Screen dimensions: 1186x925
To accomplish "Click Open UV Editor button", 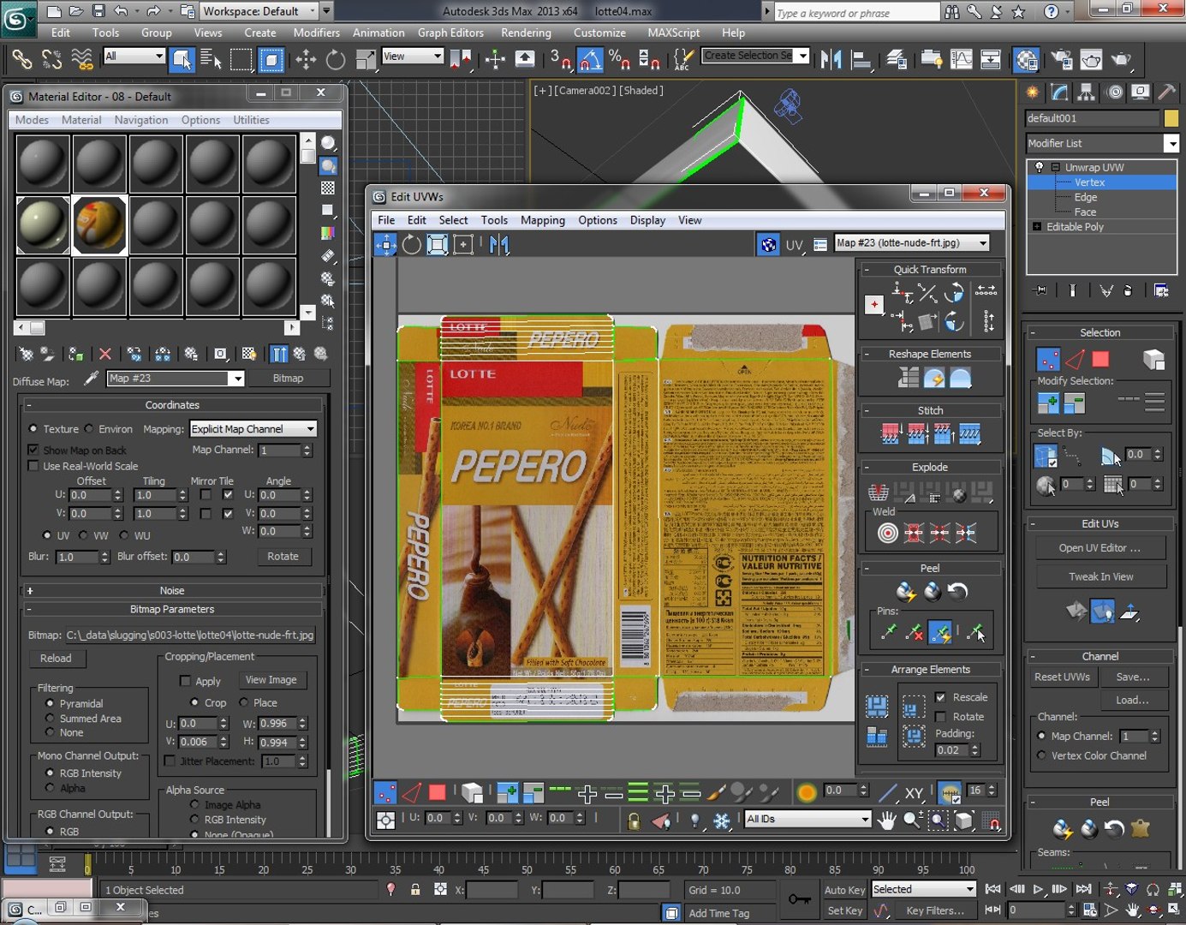I will (x=1100, y=548).
